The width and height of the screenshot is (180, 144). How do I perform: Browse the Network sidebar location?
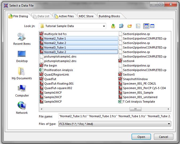click(x=22, y=108)
